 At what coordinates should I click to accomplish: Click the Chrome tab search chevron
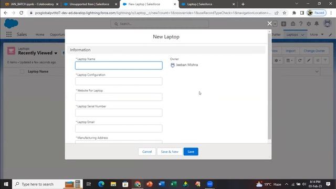[x=297, y=4]
